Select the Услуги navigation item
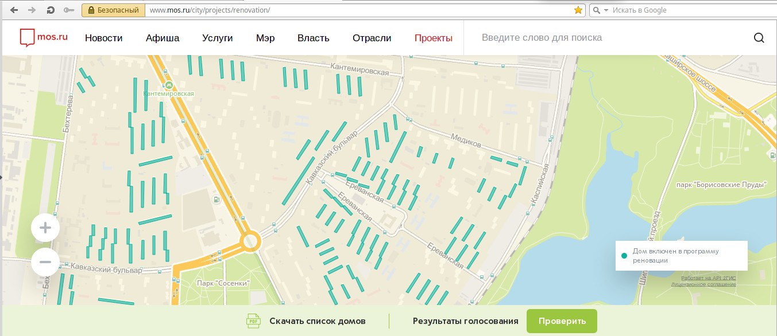 coord(217,38)
